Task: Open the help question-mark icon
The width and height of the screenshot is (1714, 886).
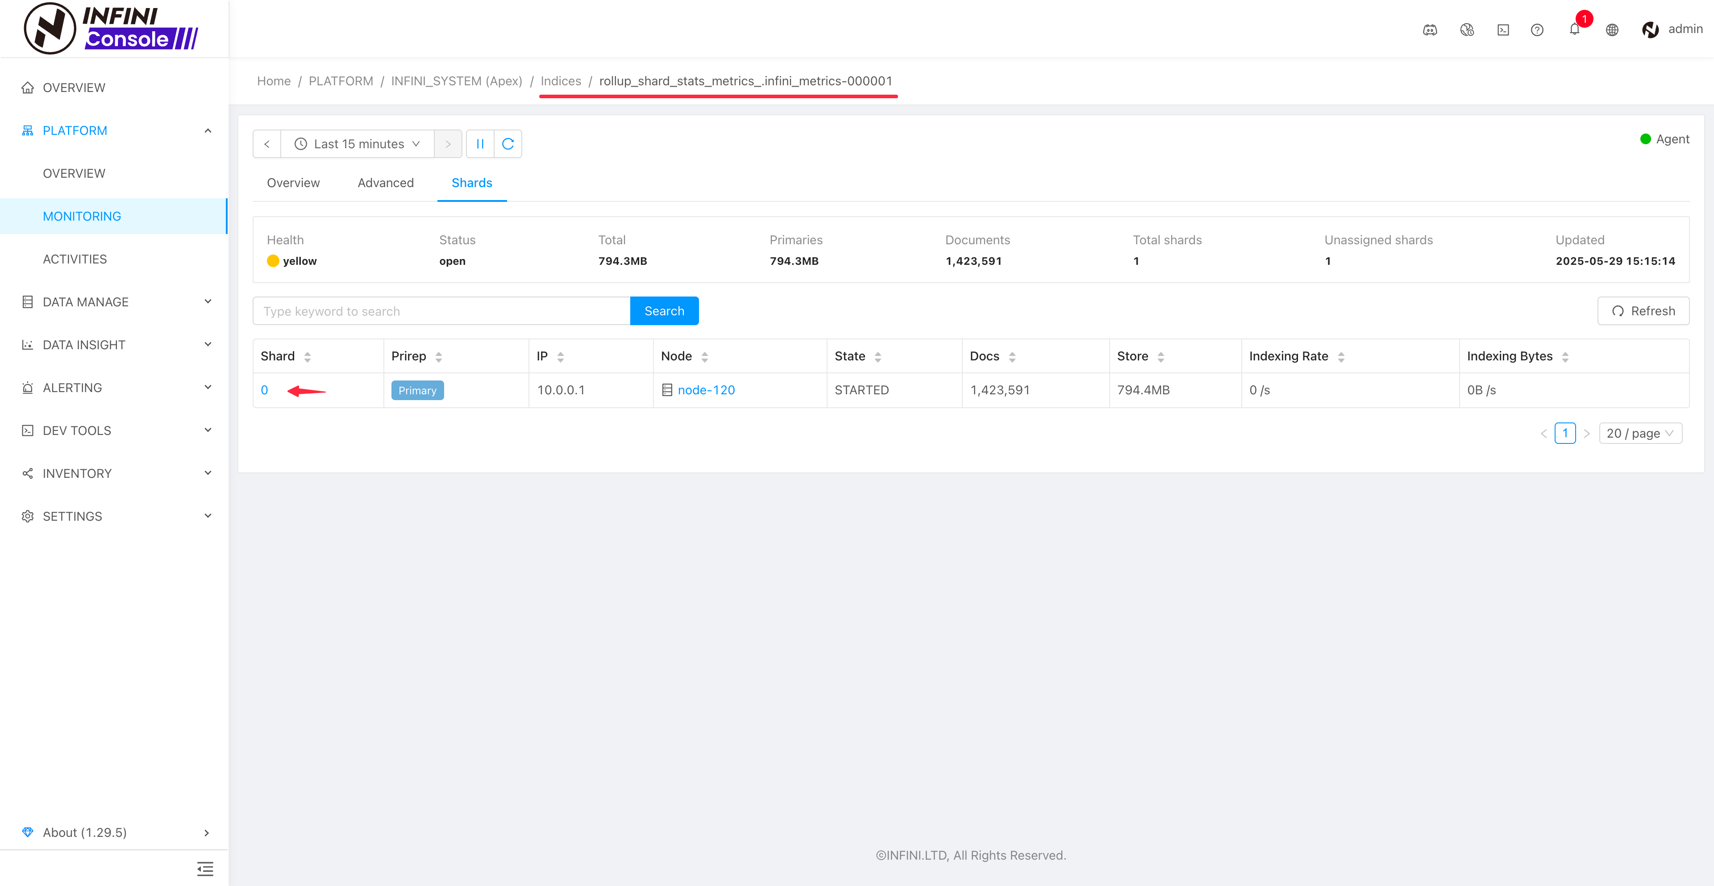Action: (x=1537, y=29)
